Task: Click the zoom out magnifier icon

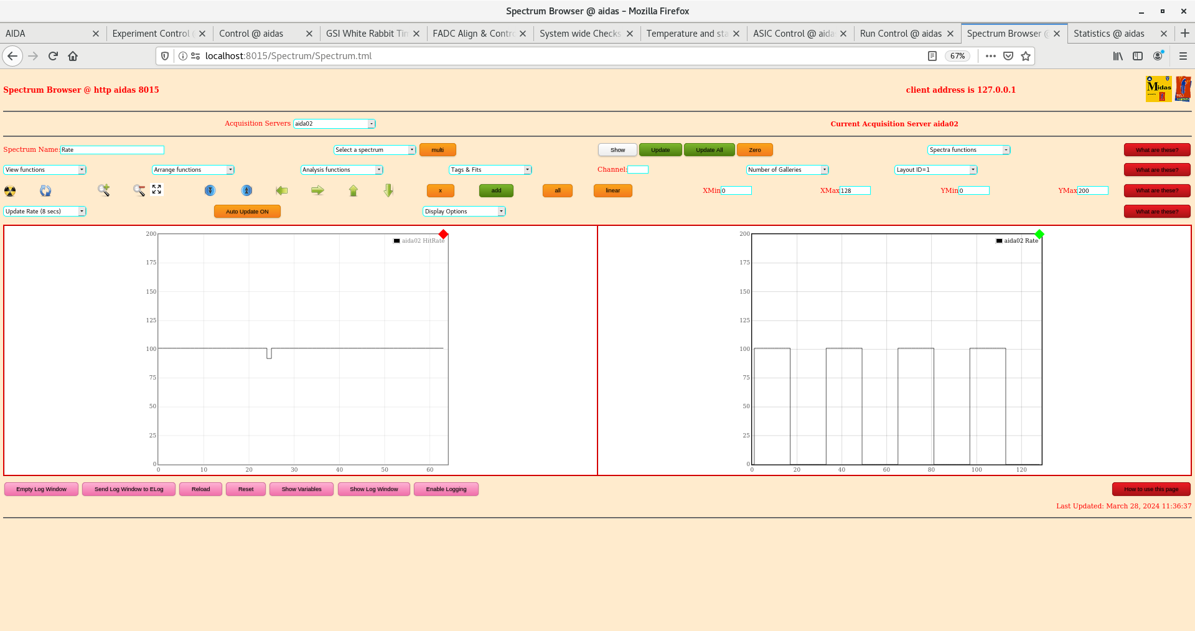Action: [x=139, y=190]
